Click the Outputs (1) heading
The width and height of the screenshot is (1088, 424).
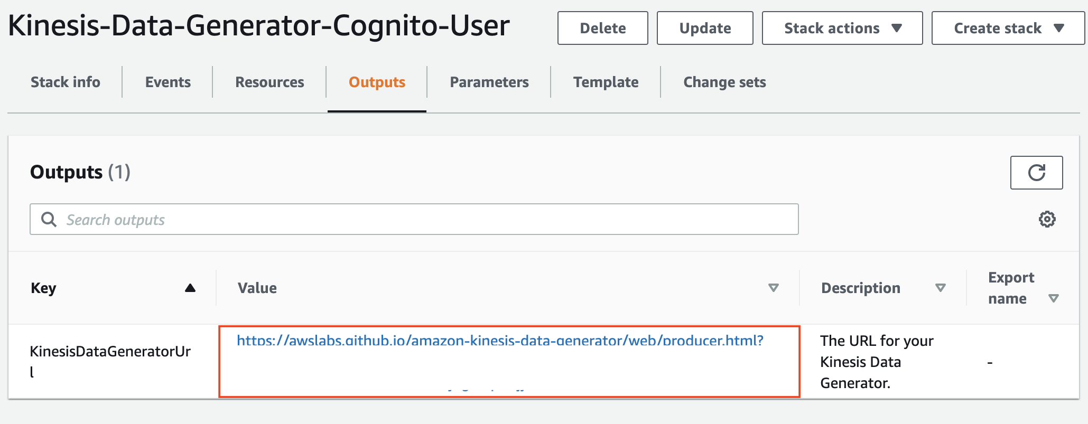80,172
